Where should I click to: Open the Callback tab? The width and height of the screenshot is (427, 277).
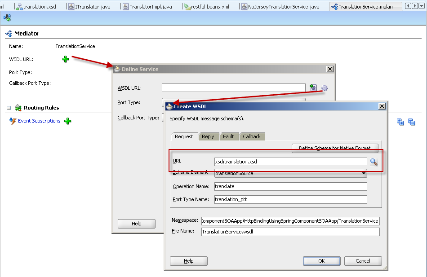coord(252,136)
